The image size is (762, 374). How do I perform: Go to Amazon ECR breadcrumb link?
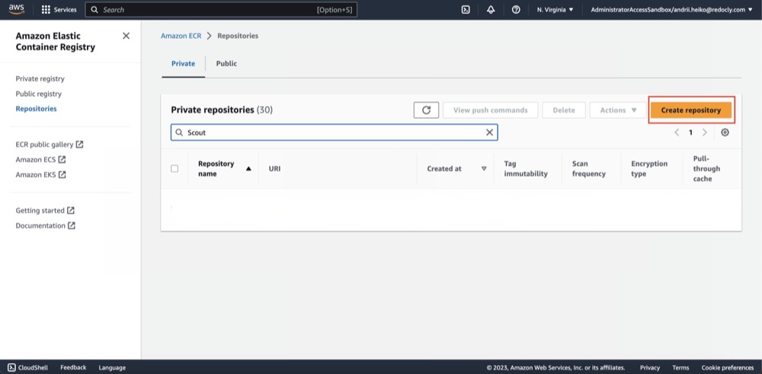point(181,36)
